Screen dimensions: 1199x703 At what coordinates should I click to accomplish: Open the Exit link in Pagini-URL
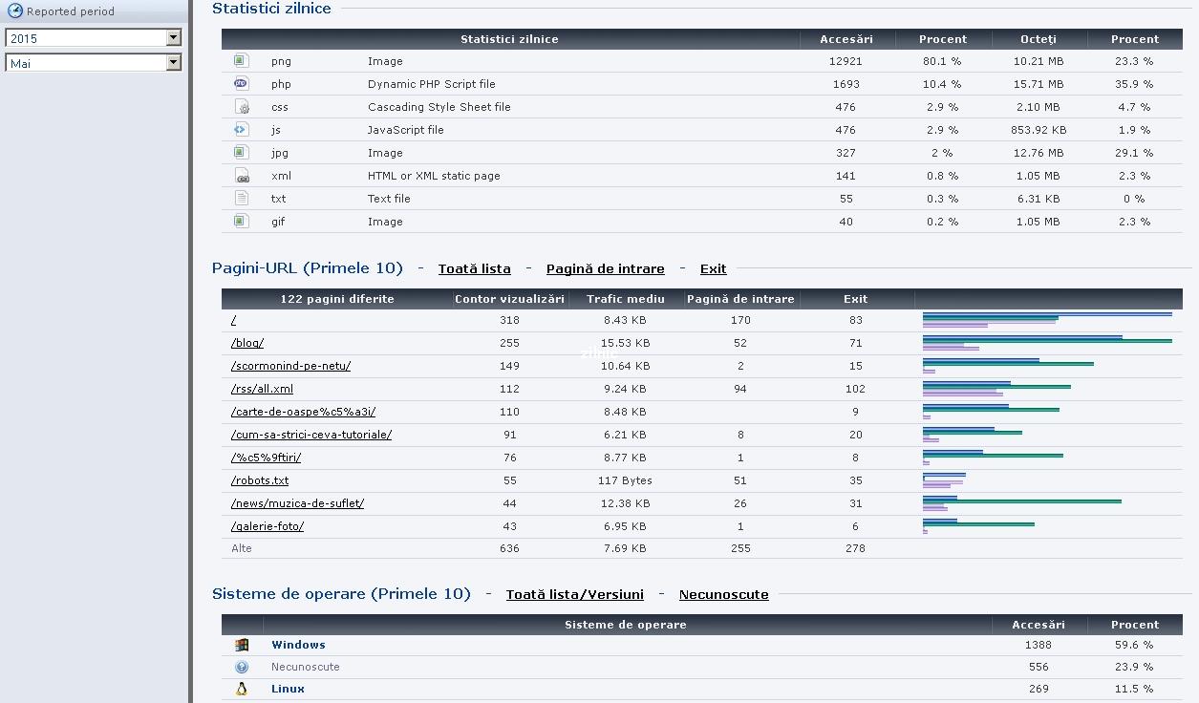coord(714,268)
